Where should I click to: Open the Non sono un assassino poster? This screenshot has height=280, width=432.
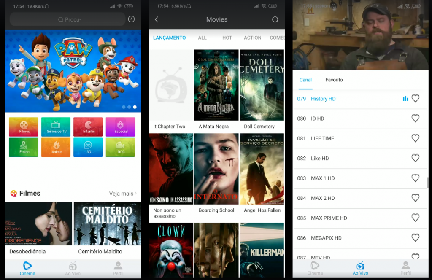coord(171,169)
